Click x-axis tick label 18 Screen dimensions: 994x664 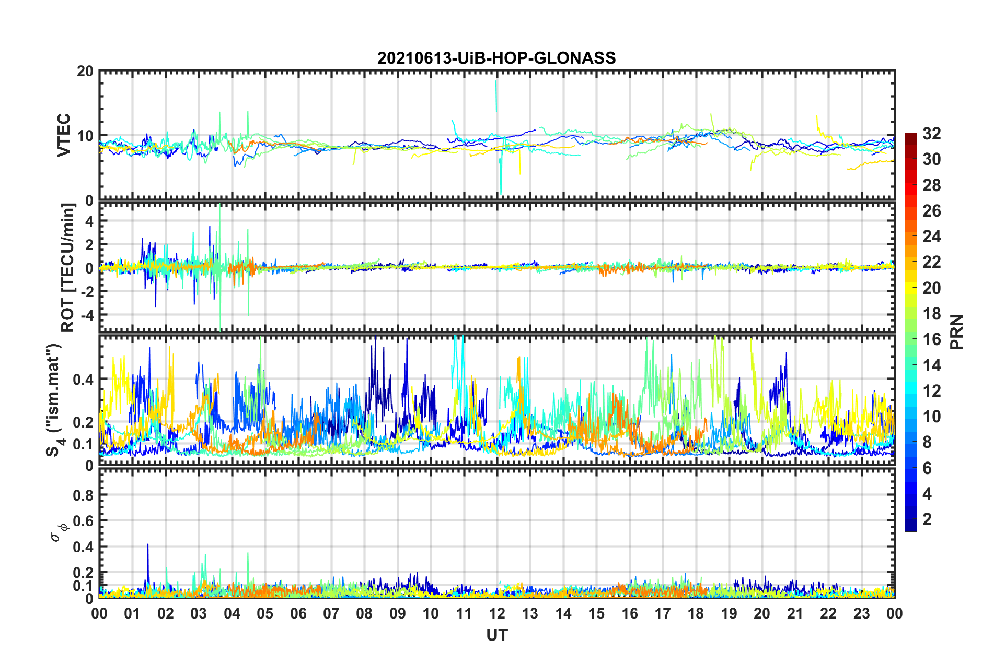696,613
